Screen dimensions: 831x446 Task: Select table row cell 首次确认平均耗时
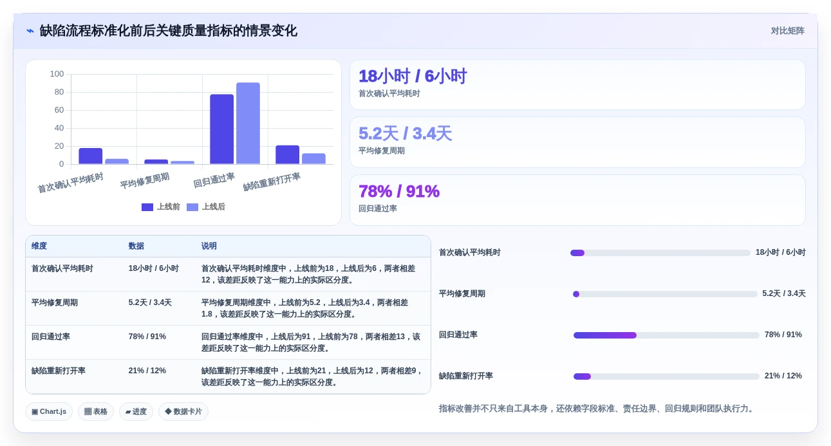point(62,269)
